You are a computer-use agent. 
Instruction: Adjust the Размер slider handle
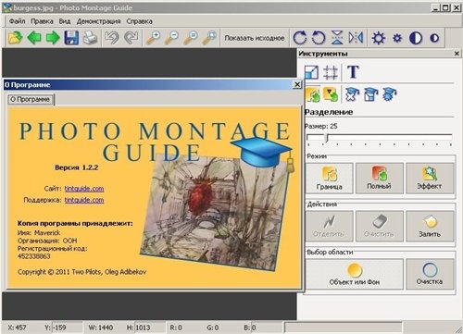[x=327, y=138]
